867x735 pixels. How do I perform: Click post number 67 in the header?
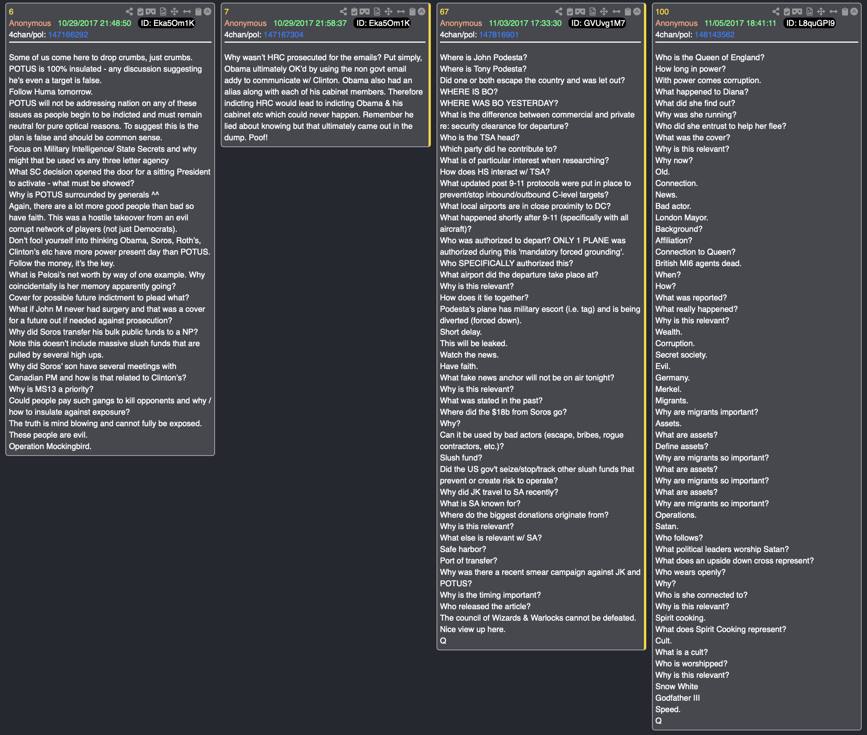pyautogui.click(x=444, y=12)
